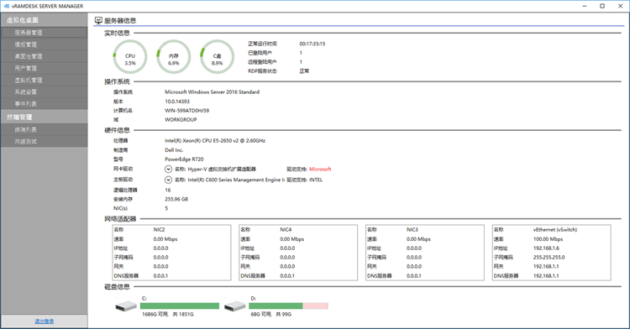Click the 68G 可用, 共 99G text
The image size is (630, 329).
pos(270,315)
